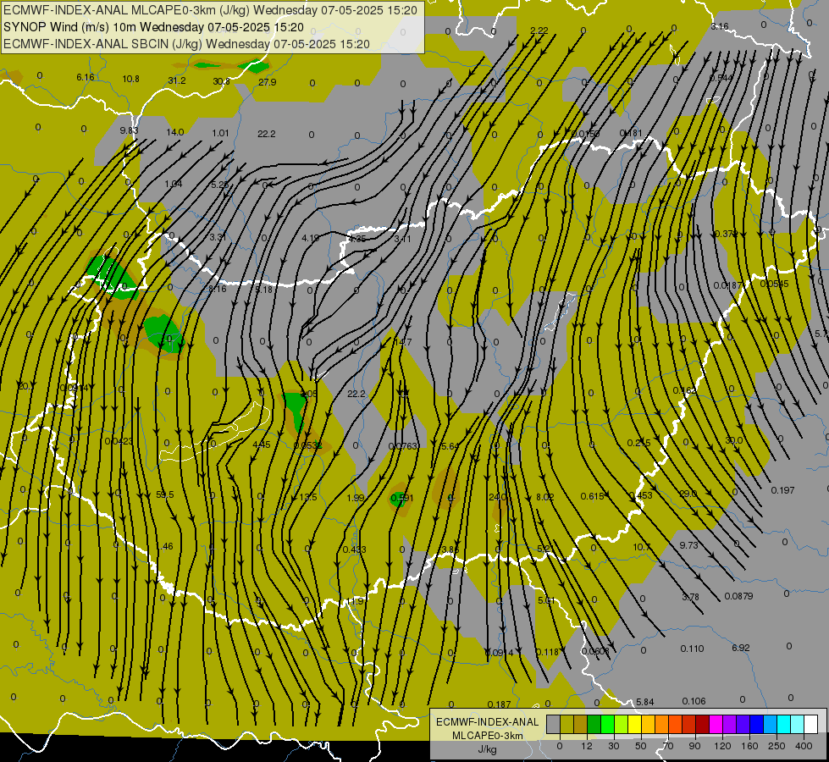Click the map value '0.0545'
Image resolution: width=829 pixels, height=762 pixels.
[774, 284]
